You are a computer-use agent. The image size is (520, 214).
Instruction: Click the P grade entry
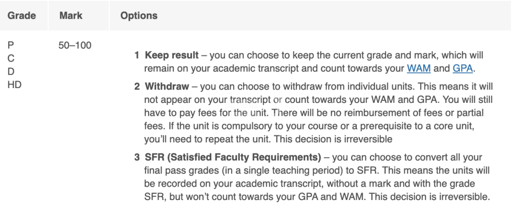(x=11, y=45)
